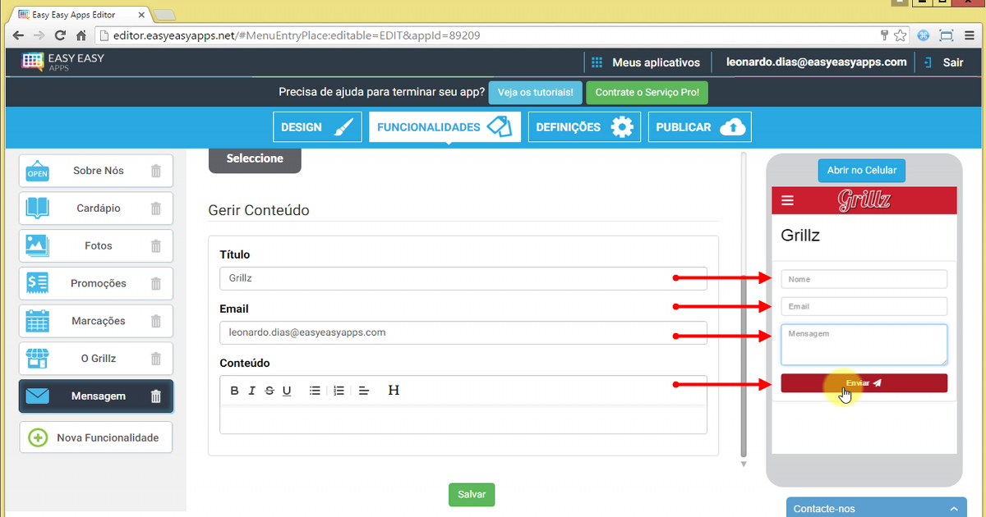
Task: Delete the Promoções menu entry
Action: tap(156, 284)
